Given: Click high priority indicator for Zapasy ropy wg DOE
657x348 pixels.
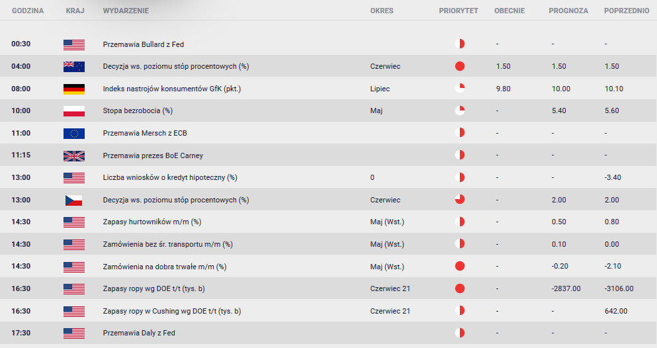Looking at the screenshot, I should coord(460,288).
